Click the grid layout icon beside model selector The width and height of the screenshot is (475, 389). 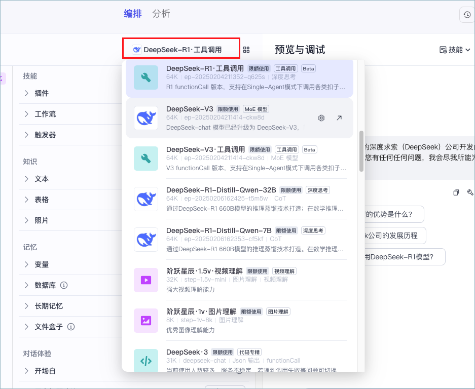point(246,50)
